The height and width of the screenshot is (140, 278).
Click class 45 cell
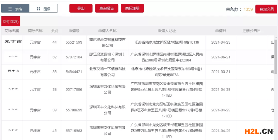(x=54, y=131)
